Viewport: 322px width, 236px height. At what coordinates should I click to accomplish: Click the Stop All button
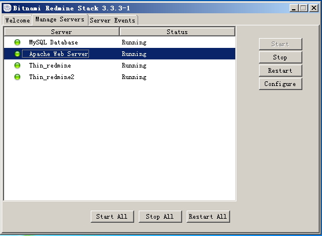pos(160,216)
